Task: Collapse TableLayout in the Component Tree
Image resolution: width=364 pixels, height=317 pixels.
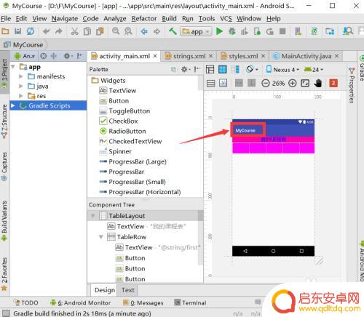Action: point(93,216)
